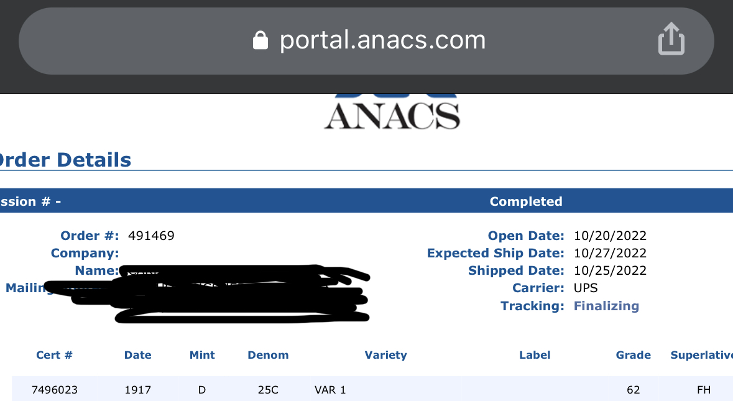
Task: Select cert number 7496023
Action: point(54,390)
